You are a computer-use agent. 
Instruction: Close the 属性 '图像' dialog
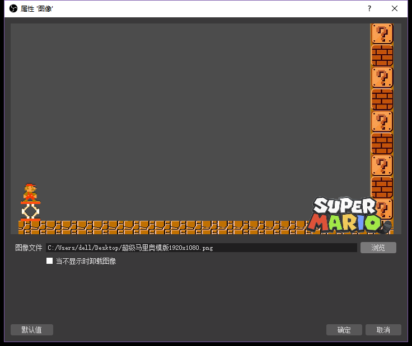point(395,8)
